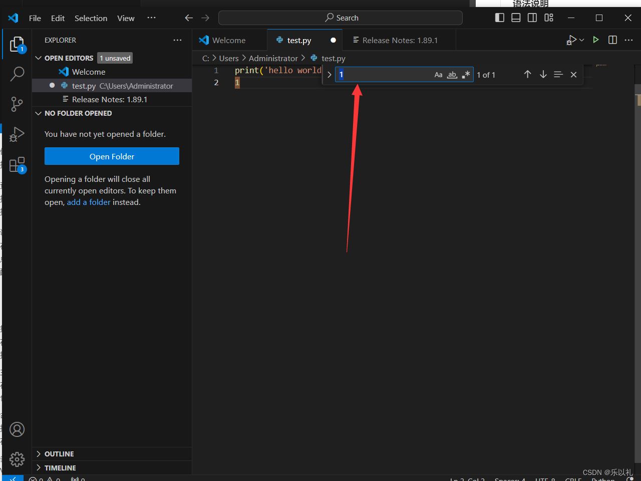The width and height of the screenshot is (641, 481).
Task: Toggle Match Case in the find widget
Action: [438, 74]
